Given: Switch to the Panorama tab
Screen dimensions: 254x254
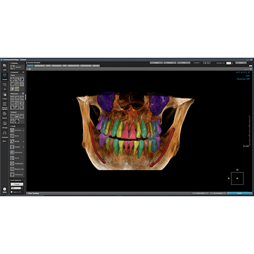Looking at the screenshot, I should [x=57, y=65].
